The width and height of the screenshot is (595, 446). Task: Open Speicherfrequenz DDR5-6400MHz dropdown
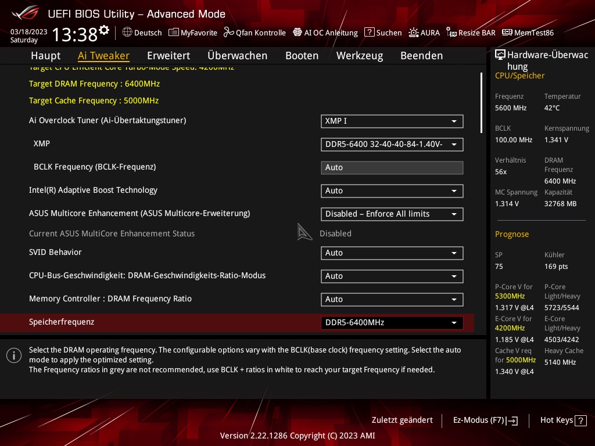[392, 322]
